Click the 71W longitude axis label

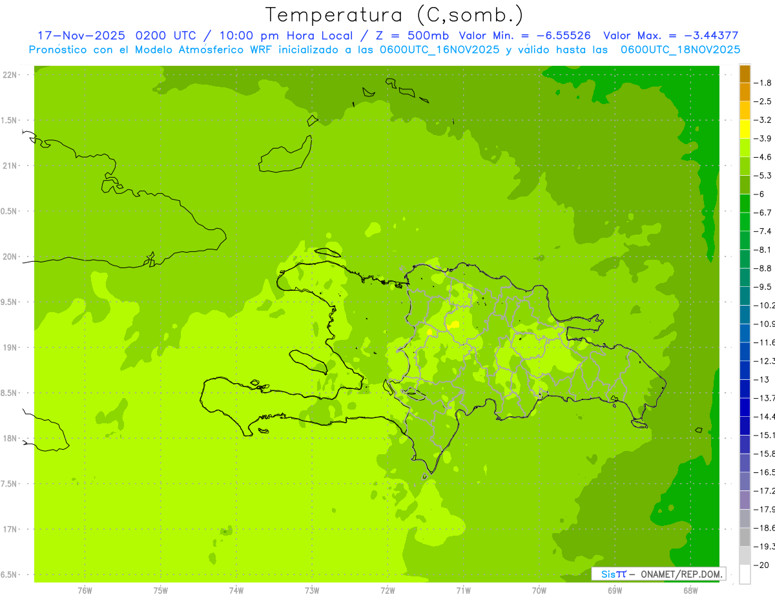tap(463, 590)
